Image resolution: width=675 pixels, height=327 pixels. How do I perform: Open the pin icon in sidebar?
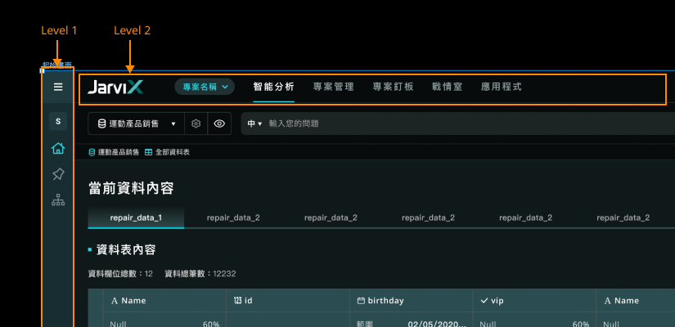[58, 174]
